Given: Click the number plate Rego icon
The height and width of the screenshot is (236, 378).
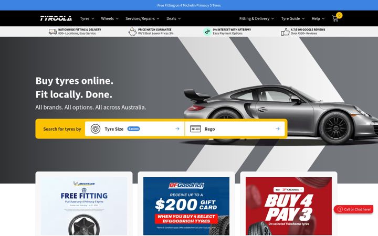Looking at the screenshot, I should click(195, 129).
